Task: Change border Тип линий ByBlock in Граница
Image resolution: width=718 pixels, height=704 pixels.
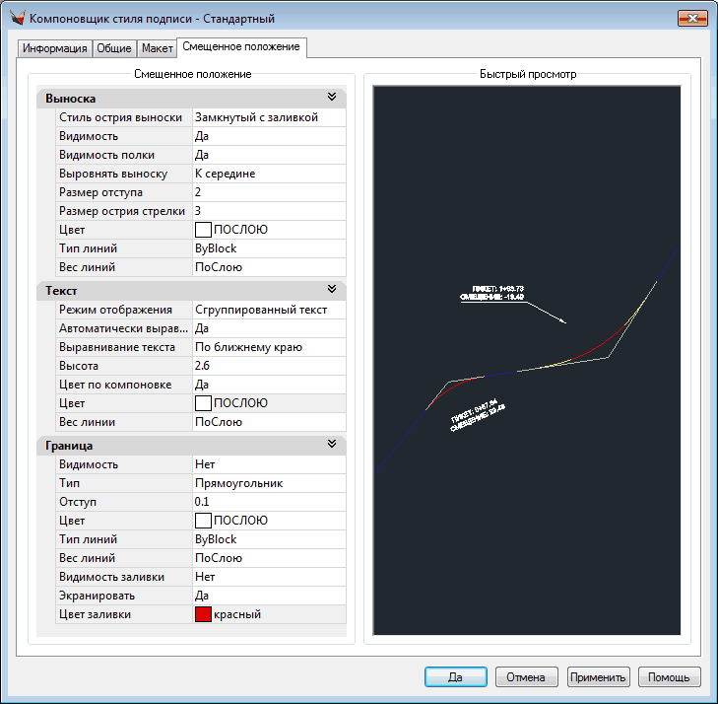Action: (x=269, y=539)
